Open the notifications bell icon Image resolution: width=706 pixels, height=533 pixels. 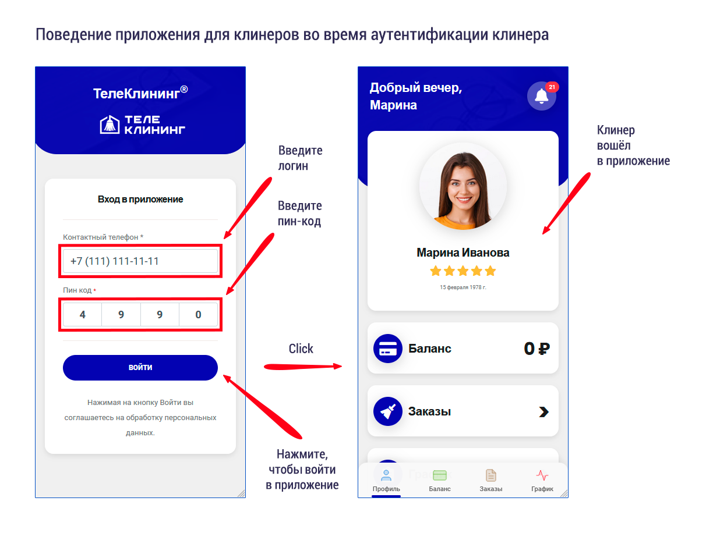coord(542,96)
